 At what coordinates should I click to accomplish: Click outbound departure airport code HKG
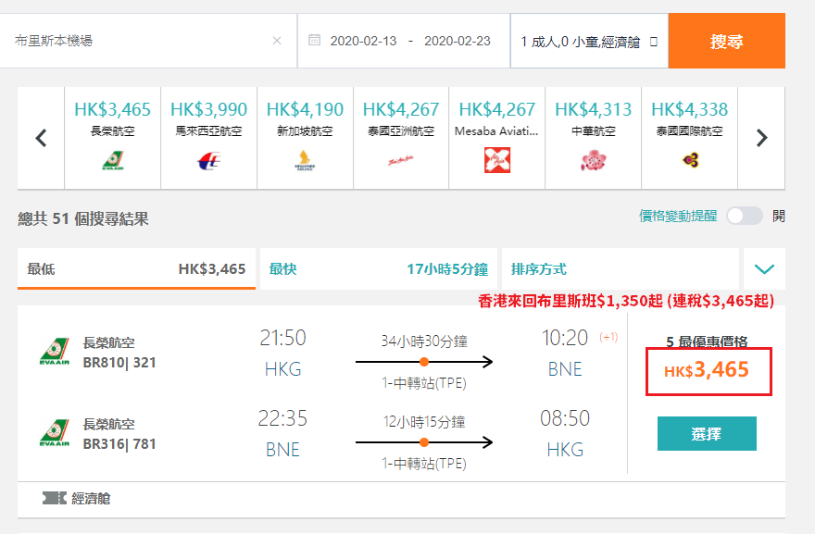[x=282, y=369]
